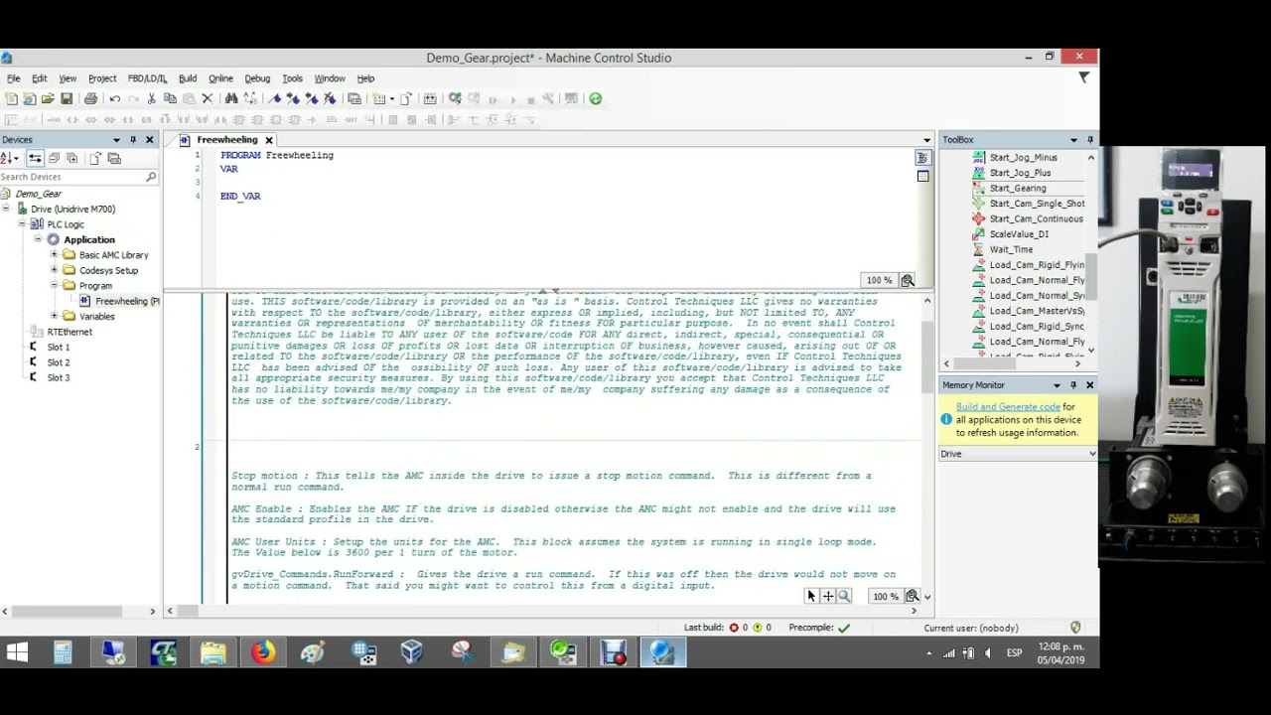Image resolution: width=1271 pixels, height=715 pixels.
Task: Click the Print toolbar icon
Action: [90, 98]
